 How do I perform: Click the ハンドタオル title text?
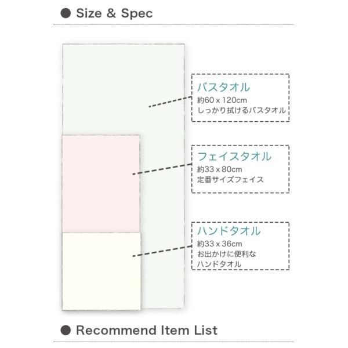229,231
